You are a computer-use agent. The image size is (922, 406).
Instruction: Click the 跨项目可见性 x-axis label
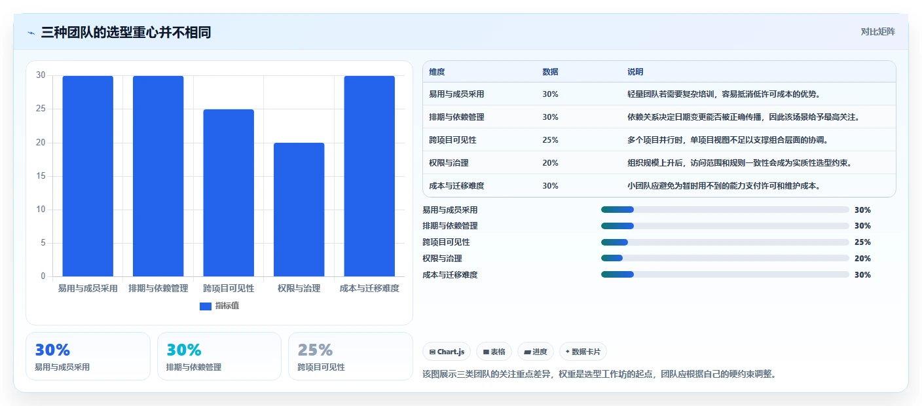[x=229, y=288]
